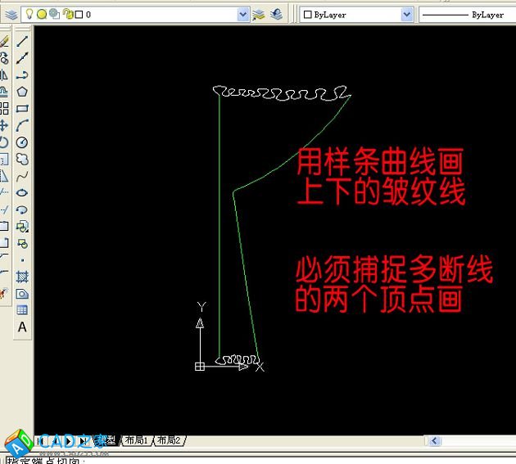Select the Polygon draw tool
Screen dimensions: 516x464
(22, 92)
